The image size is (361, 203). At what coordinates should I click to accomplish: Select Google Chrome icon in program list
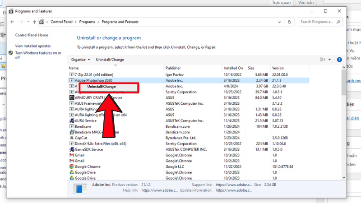71,166
